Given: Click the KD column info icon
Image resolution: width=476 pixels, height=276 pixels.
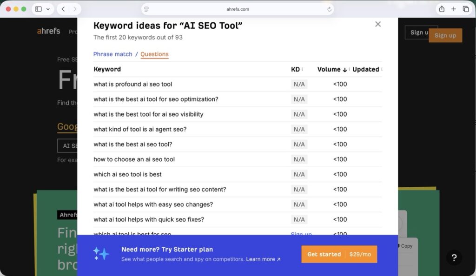Looking at the screenshot, I should click(x=302, y=69).
